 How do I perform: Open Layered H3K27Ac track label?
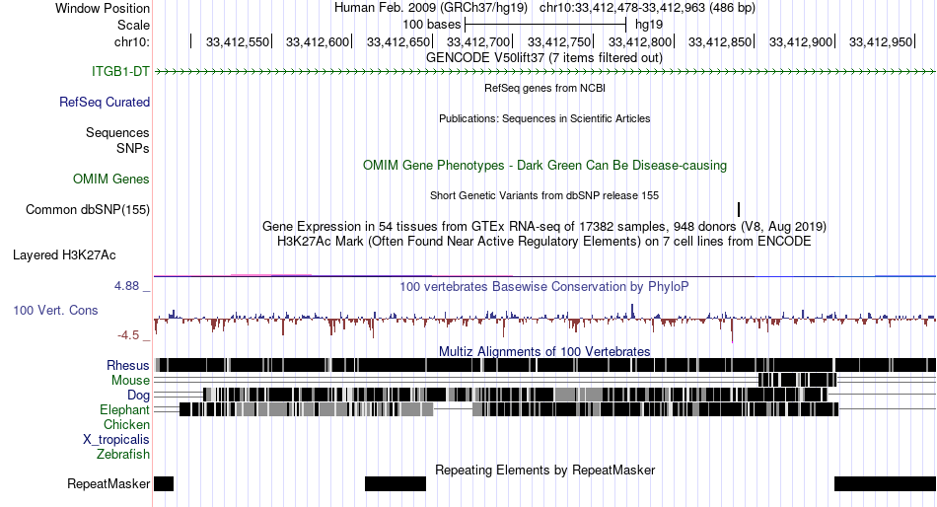pyautogui.click(x=64, y=254)
